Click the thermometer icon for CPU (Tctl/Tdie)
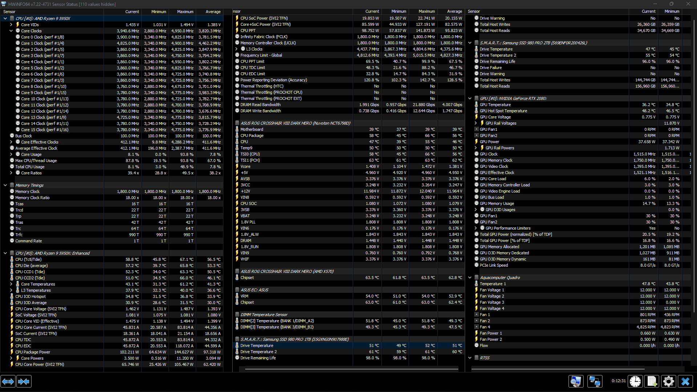 (x=12, y=259)
